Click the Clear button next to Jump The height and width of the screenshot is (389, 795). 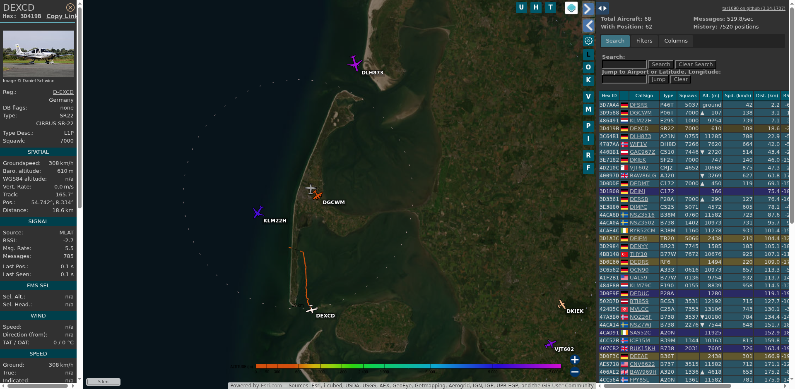(681, 79)
